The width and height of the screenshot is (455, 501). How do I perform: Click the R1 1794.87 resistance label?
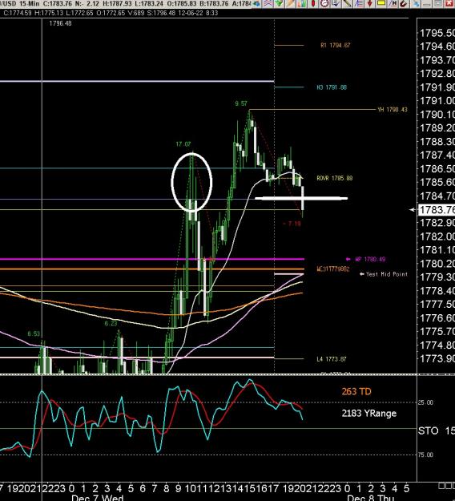(336, 46)
